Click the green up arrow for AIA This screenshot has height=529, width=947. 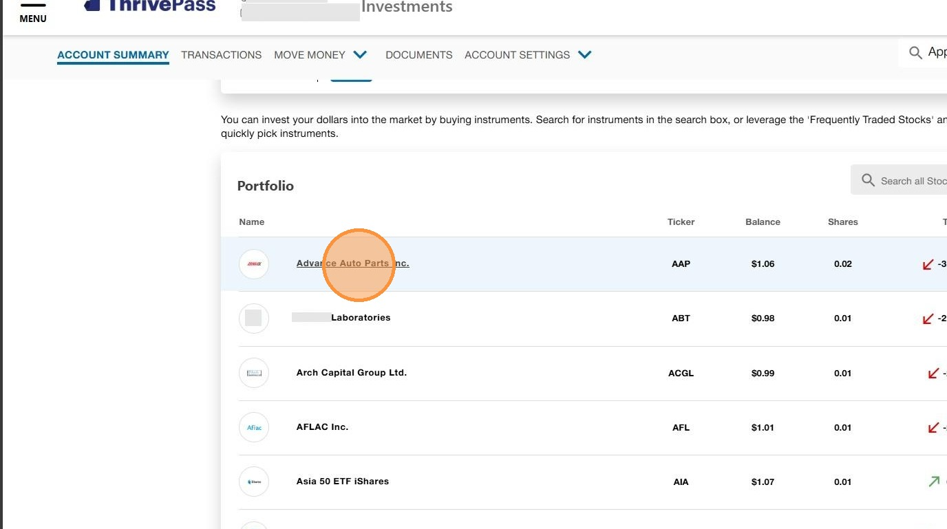tap(934, 482)
